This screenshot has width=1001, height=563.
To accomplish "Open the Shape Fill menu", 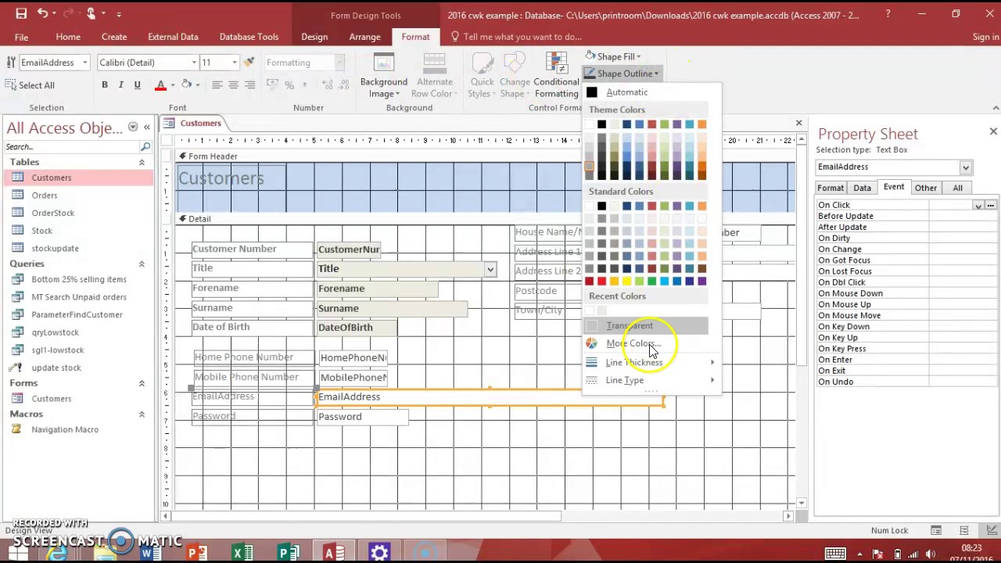I will tap(614, 56).
